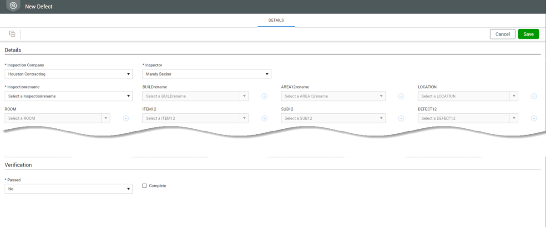Viewport: 546px width, 227px height.
Task: Add a new BUILDrename with the plus icon
Action: click(x=264, y=96)
